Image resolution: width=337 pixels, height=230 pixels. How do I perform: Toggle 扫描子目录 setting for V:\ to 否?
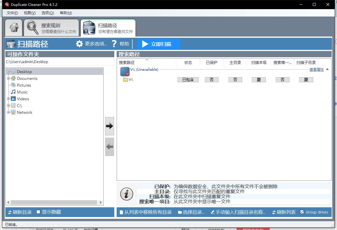click(x=306, y=79)
